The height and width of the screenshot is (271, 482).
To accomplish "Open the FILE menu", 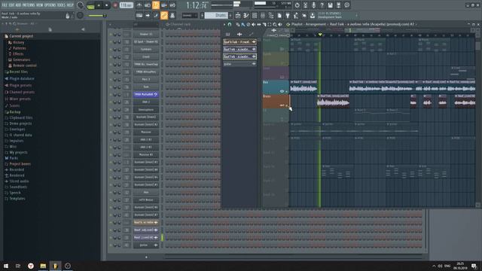I will 5,5.
